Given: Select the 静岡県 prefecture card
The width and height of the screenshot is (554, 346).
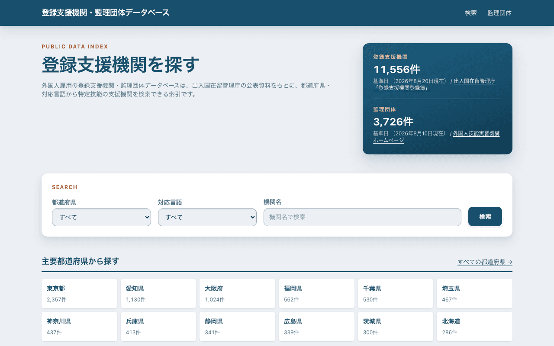Looking at the screenshot, I should pos(237,327).
